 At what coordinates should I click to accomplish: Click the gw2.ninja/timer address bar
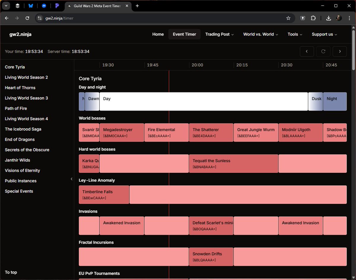coord(165,18)
